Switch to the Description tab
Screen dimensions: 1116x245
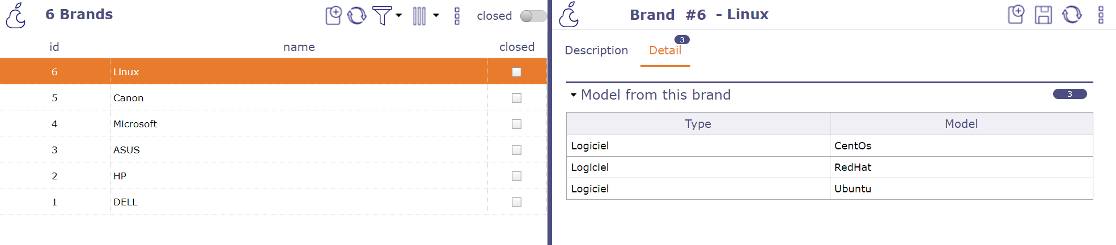pyautogui.click(x=596, y=50)
